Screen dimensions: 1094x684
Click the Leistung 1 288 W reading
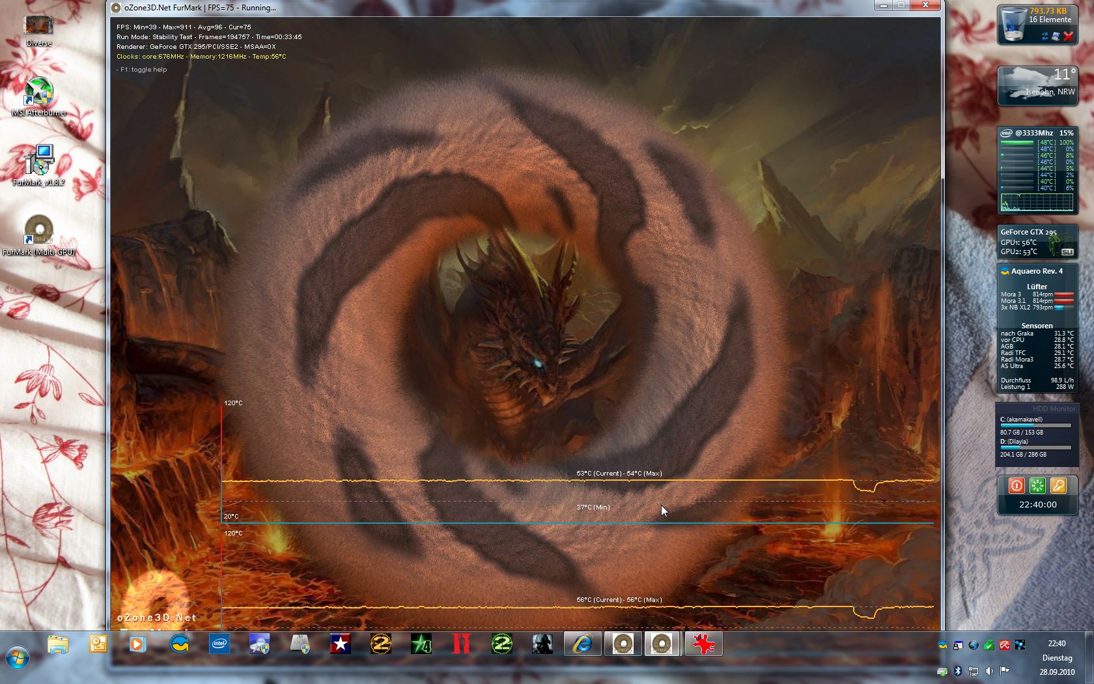tap(1037, 387)
